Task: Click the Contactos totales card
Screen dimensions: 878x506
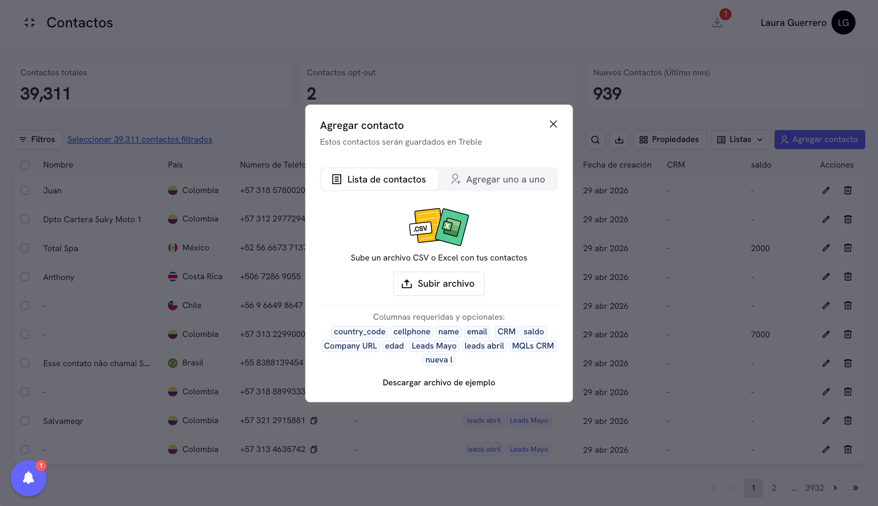Action: (x=152, y=86)
